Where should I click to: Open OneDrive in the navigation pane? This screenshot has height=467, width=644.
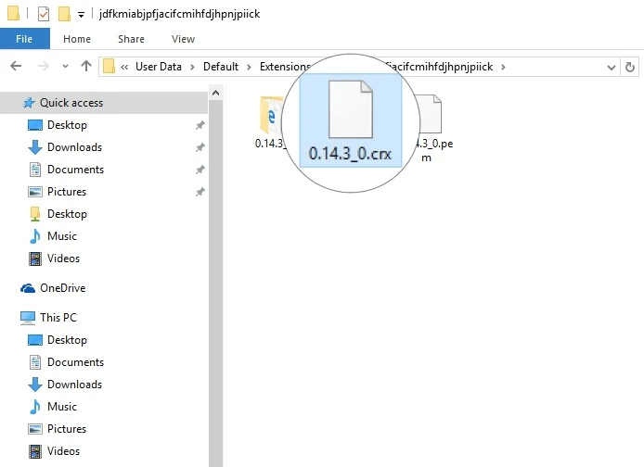pos(61,288)
